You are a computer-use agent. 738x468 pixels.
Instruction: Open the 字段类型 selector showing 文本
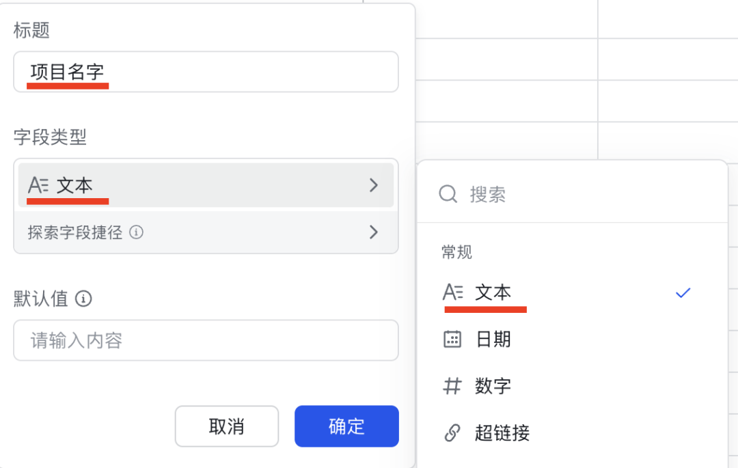206,185
